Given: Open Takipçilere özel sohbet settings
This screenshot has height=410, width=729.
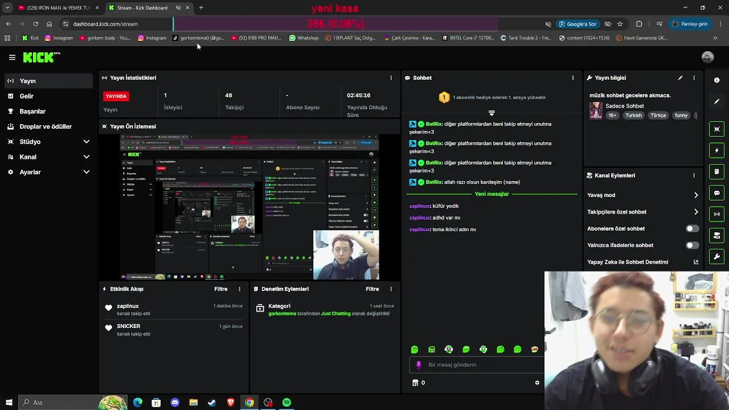Looking at the screenshot, I should click(642, 212).
